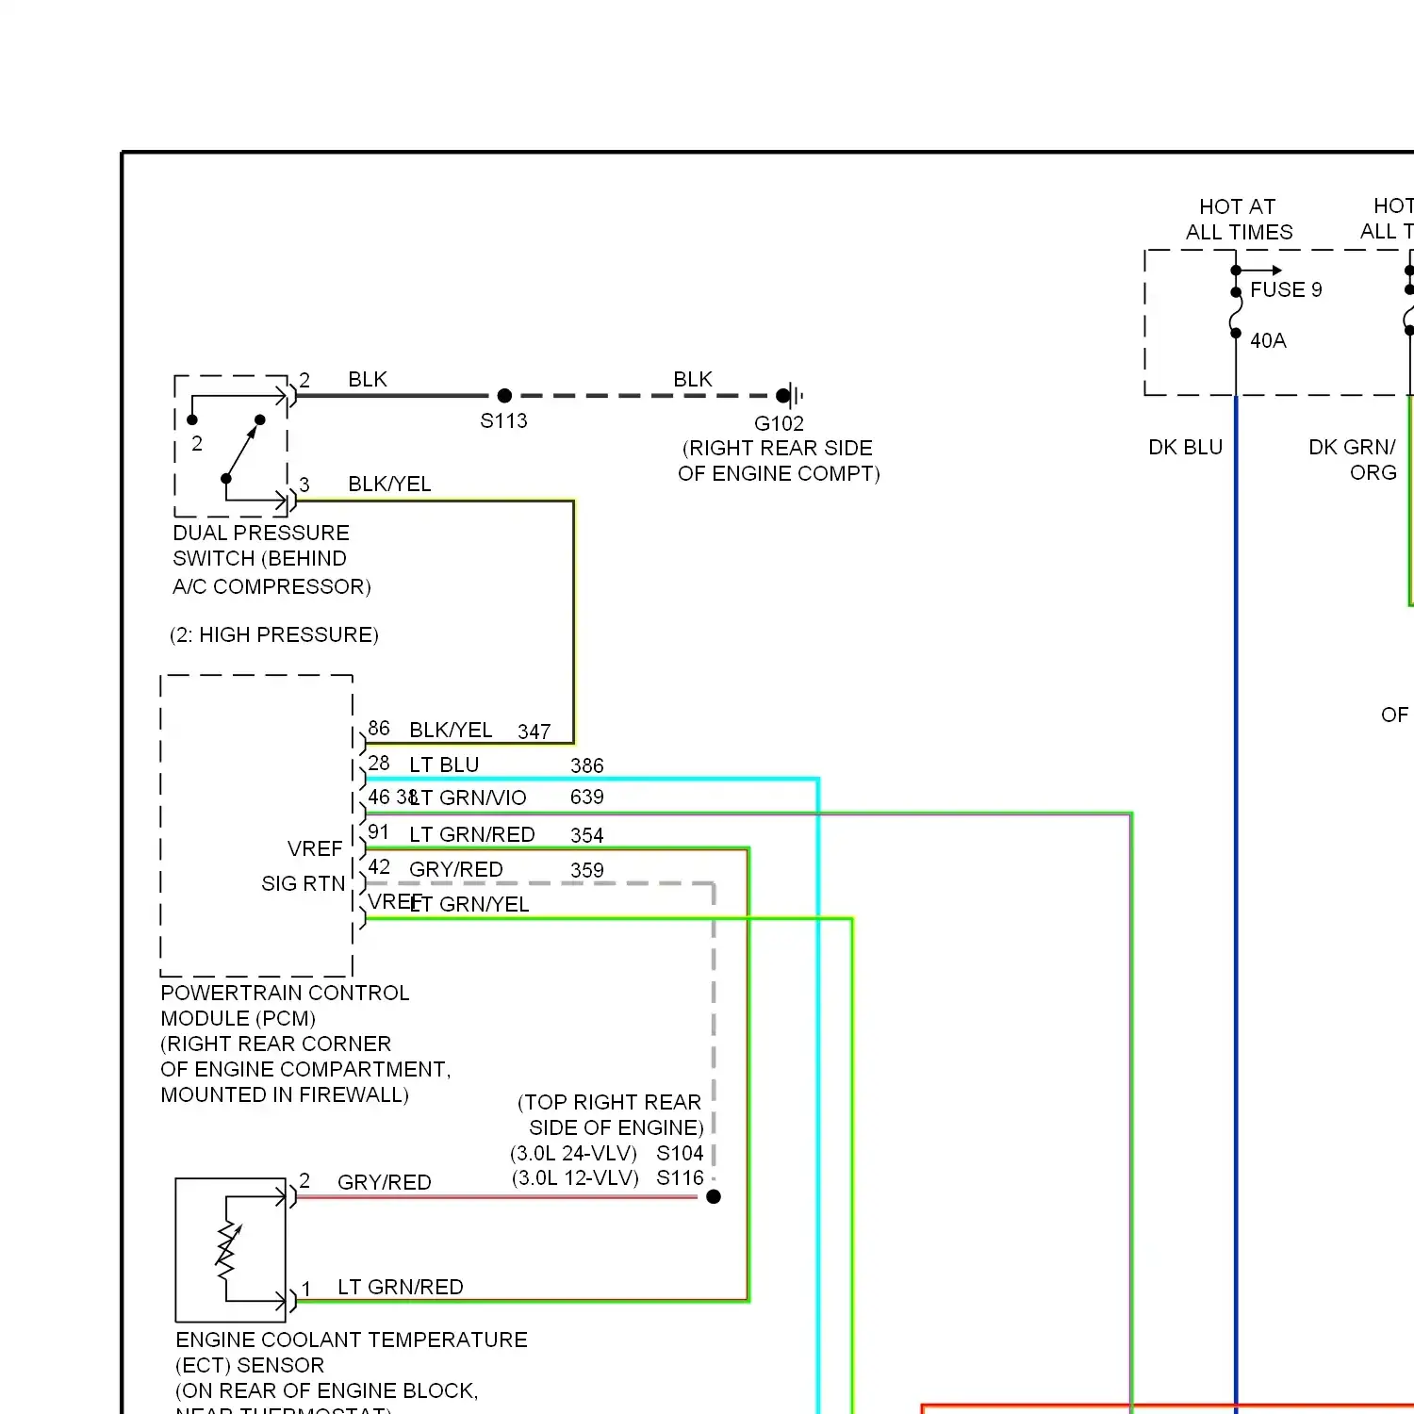Click the S113 splice label

503,421
